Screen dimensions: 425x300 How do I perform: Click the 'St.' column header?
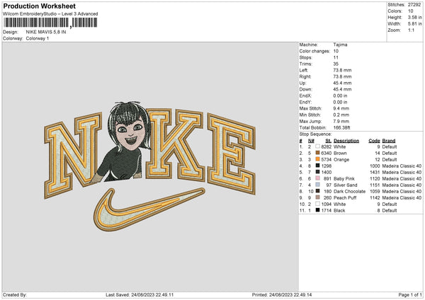point(328,141)
